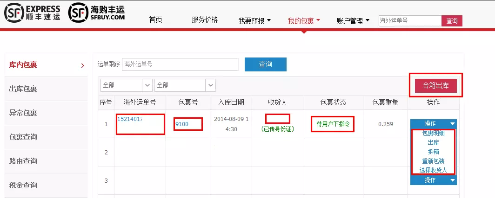Open the 服务价格 menu item
Image resolution: width=495 pixels, height=198 pixels.
tap(205, 20)
